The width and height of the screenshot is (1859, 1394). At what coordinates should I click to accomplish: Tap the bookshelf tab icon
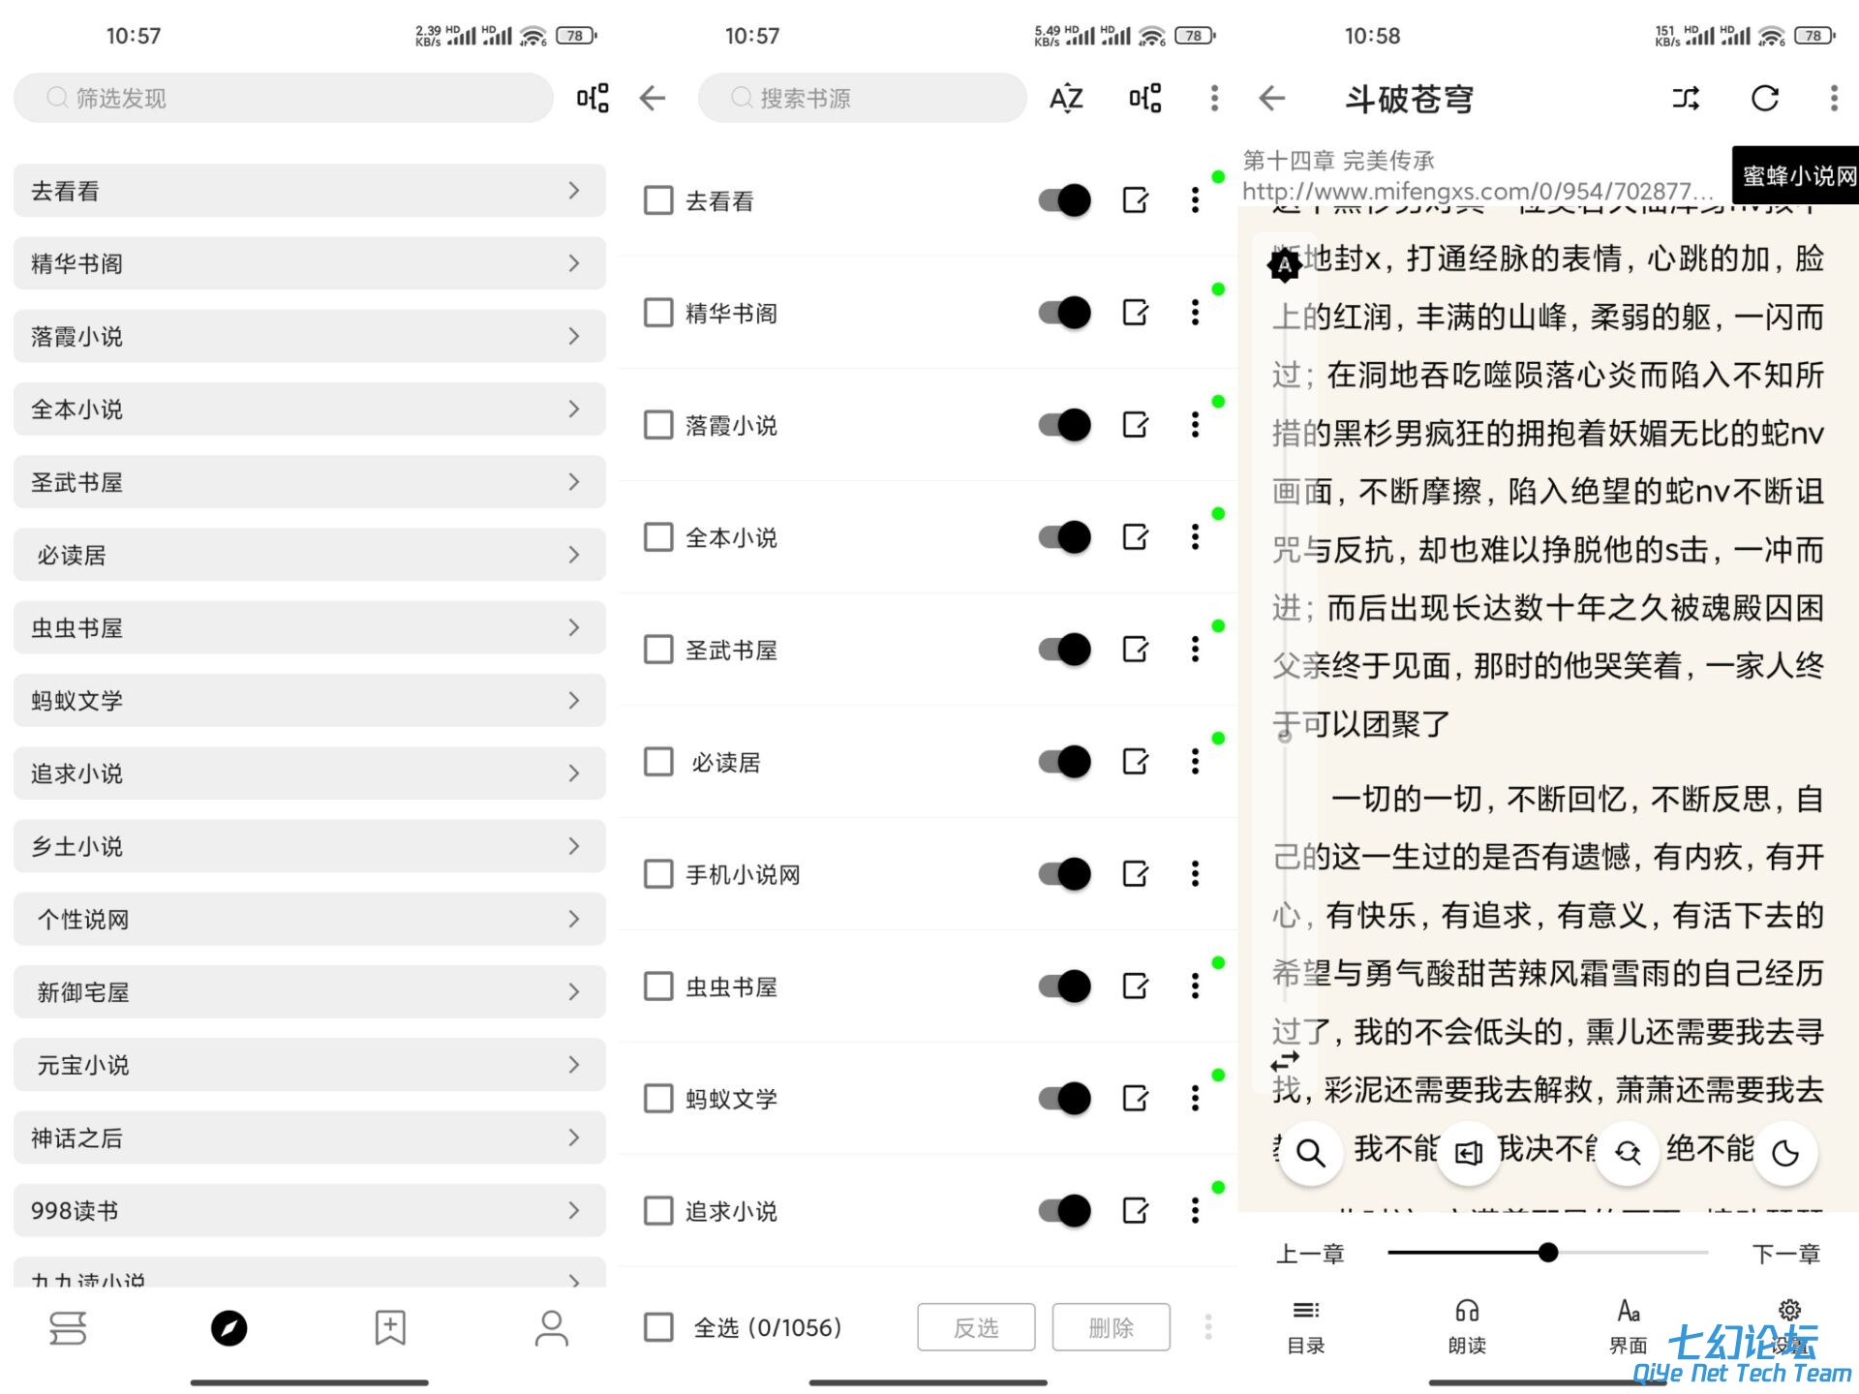tap(67, 1328)
